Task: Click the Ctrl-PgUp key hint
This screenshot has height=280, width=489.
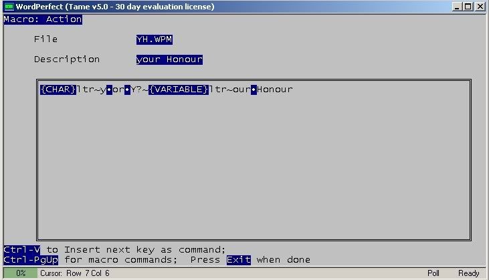Action: [x=31, y=260]
